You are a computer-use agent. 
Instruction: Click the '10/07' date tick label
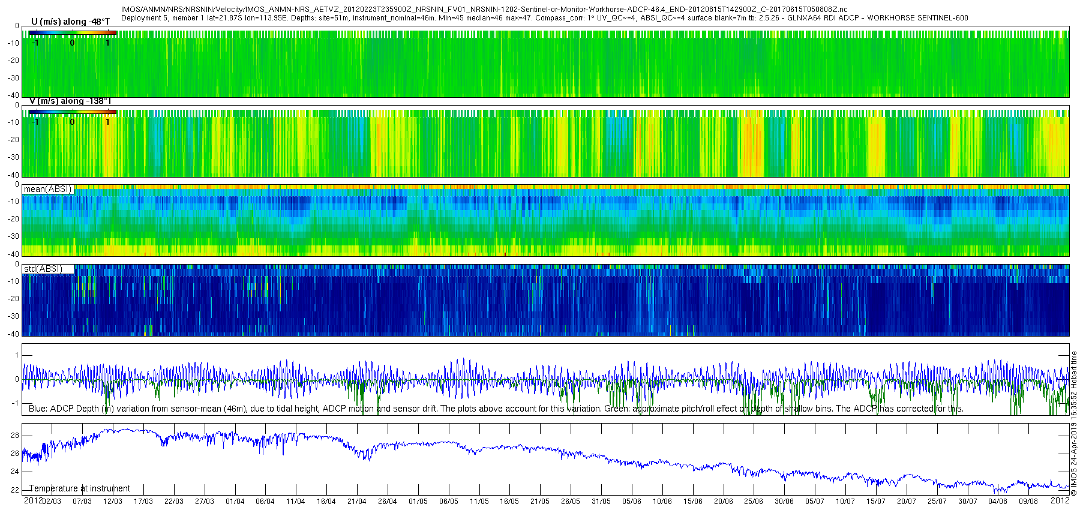pyautogui.click(x=845, y=502)
